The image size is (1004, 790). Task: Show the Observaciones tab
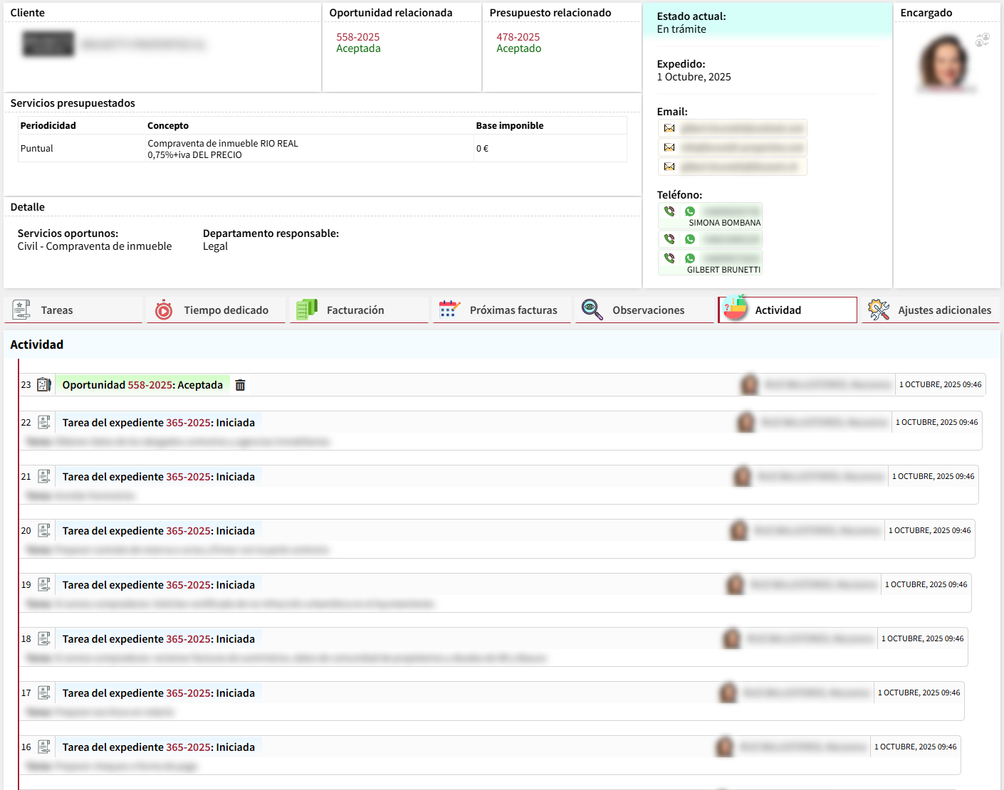click(x=648, y=310)
